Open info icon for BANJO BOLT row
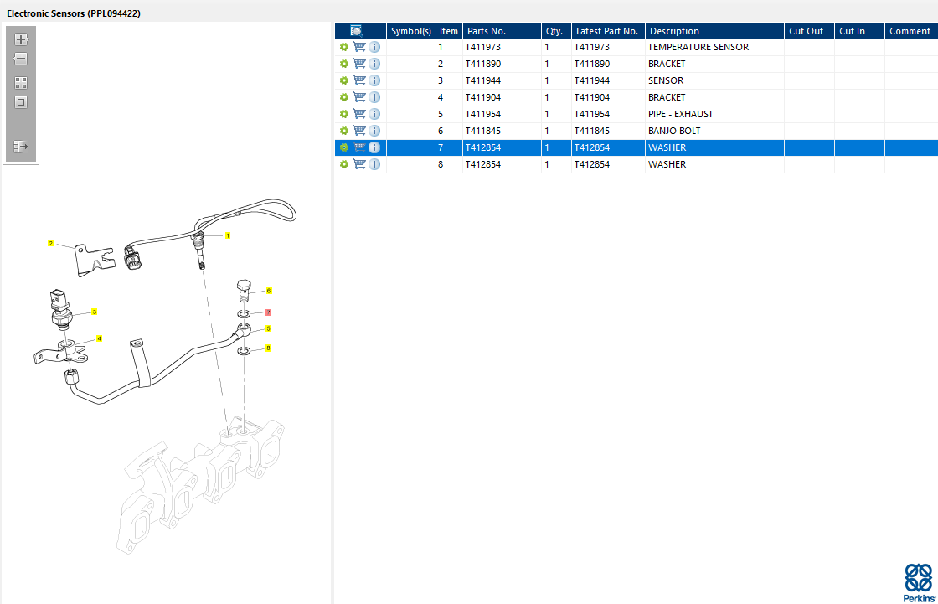This screenshot has height=604, width=938. tap(374, 131)
